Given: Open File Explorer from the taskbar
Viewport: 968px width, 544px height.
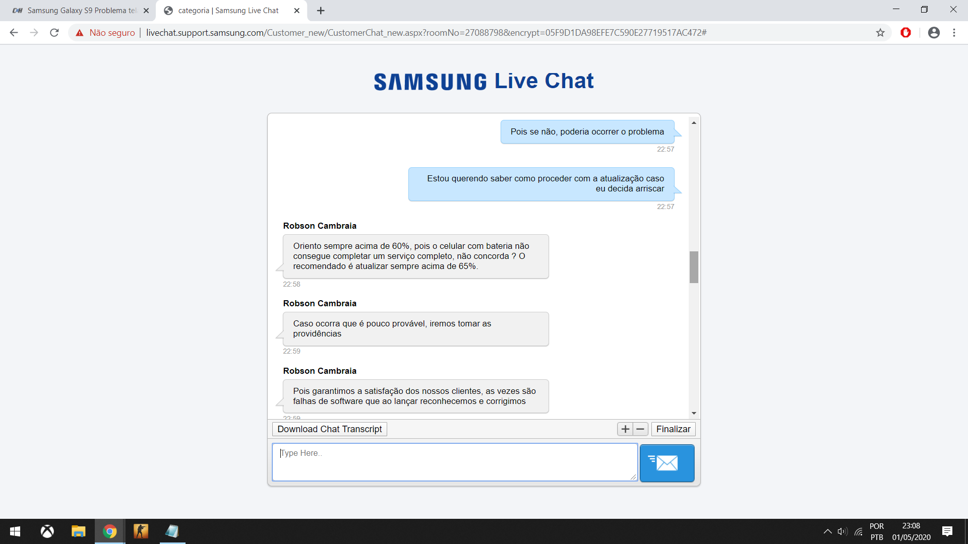Looking at the screenshot, I should click(78, 531).
